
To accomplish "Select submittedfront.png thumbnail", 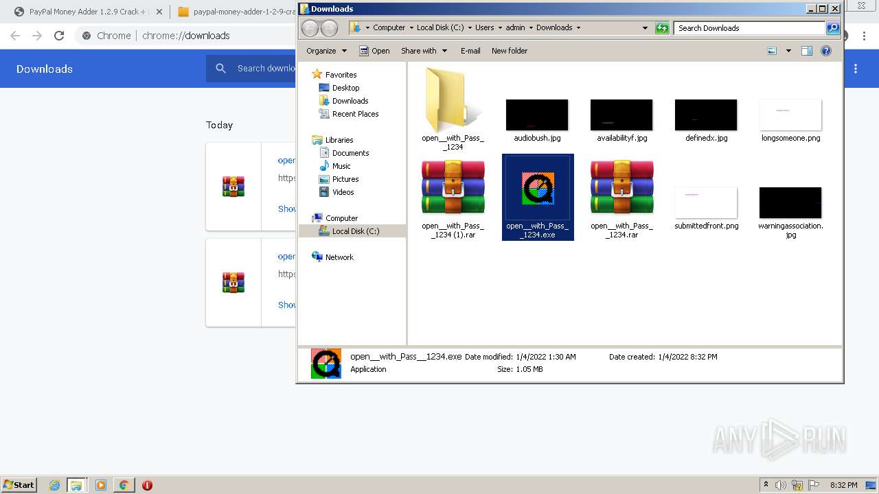I will pos(706,202).
